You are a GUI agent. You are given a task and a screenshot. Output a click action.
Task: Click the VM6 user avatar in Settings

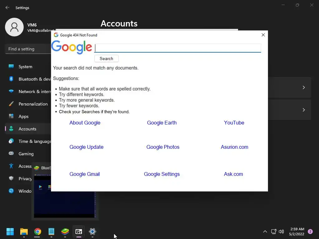(14, 27)
